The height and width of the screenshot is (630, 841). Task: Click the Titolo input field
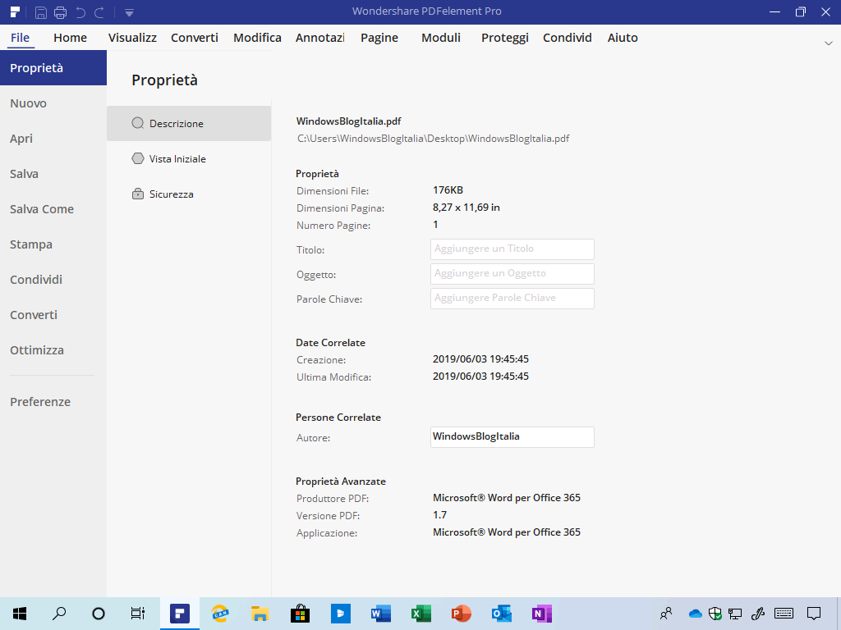tap(512, 249)
